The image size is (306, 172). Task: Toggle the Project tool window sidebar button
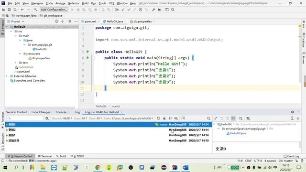click(x=2, y=27)
